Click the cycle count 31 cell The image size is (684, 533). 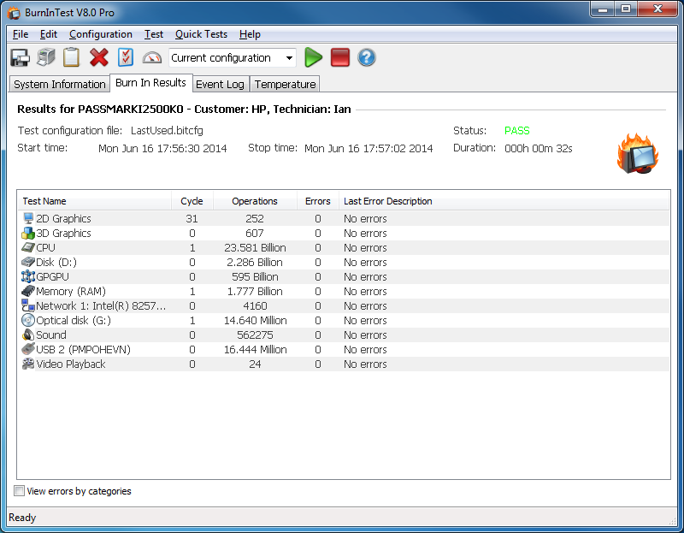coord(192,218)
